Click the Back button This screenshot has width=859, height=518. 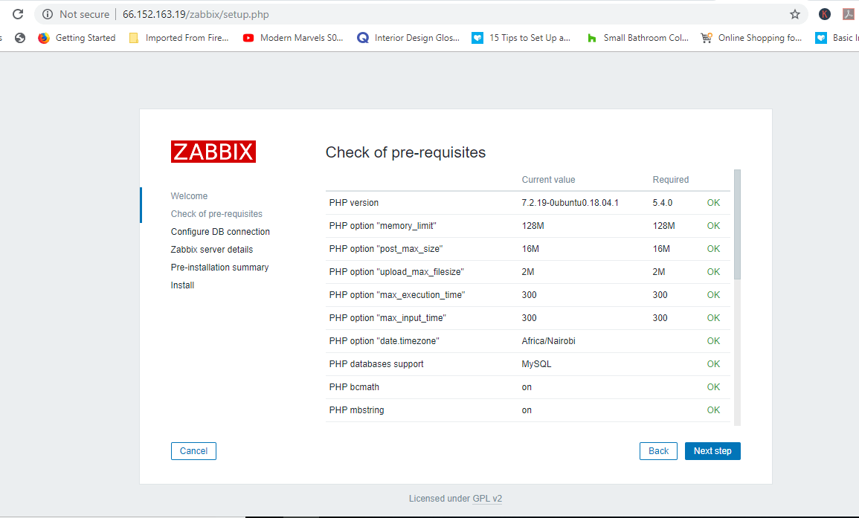click(x=658, y=451)
